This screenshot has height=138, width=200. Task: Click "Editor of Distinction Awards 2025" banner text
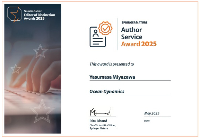(40, 17)
